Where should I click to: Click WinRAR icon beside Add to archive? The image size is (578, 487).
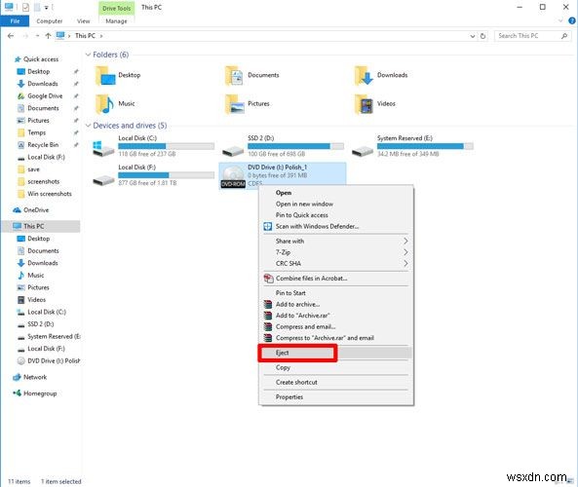click(x=268, y=304)
